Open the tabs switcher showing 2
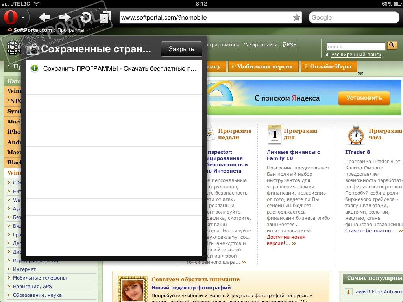This screenshot has width=403, height=302. (105, 17)
